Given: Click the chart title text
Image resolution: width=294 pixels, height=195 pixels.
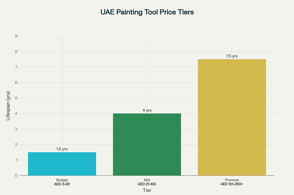Looking at the screenshot, I should point(147,12).
